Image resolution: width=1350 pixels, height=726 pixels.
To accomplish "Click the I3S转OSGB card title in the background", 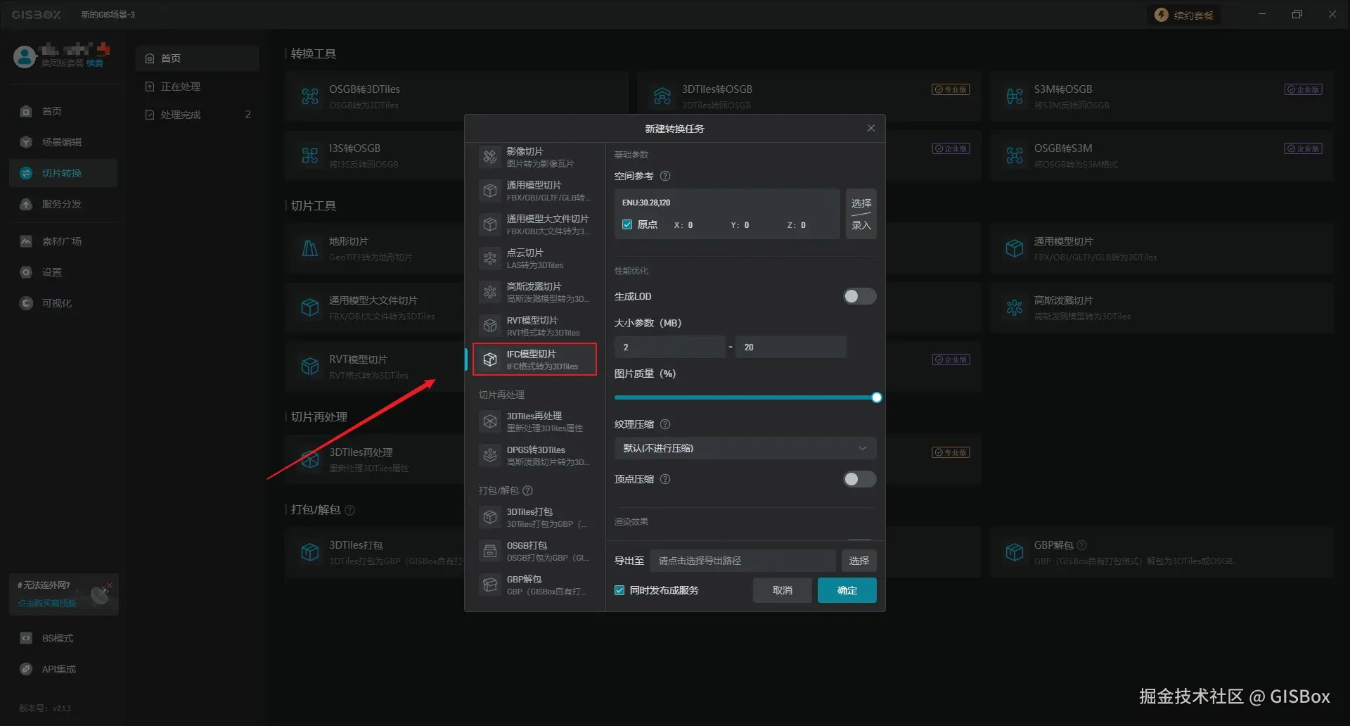I will pyautogui.click(x=354, y=148).
